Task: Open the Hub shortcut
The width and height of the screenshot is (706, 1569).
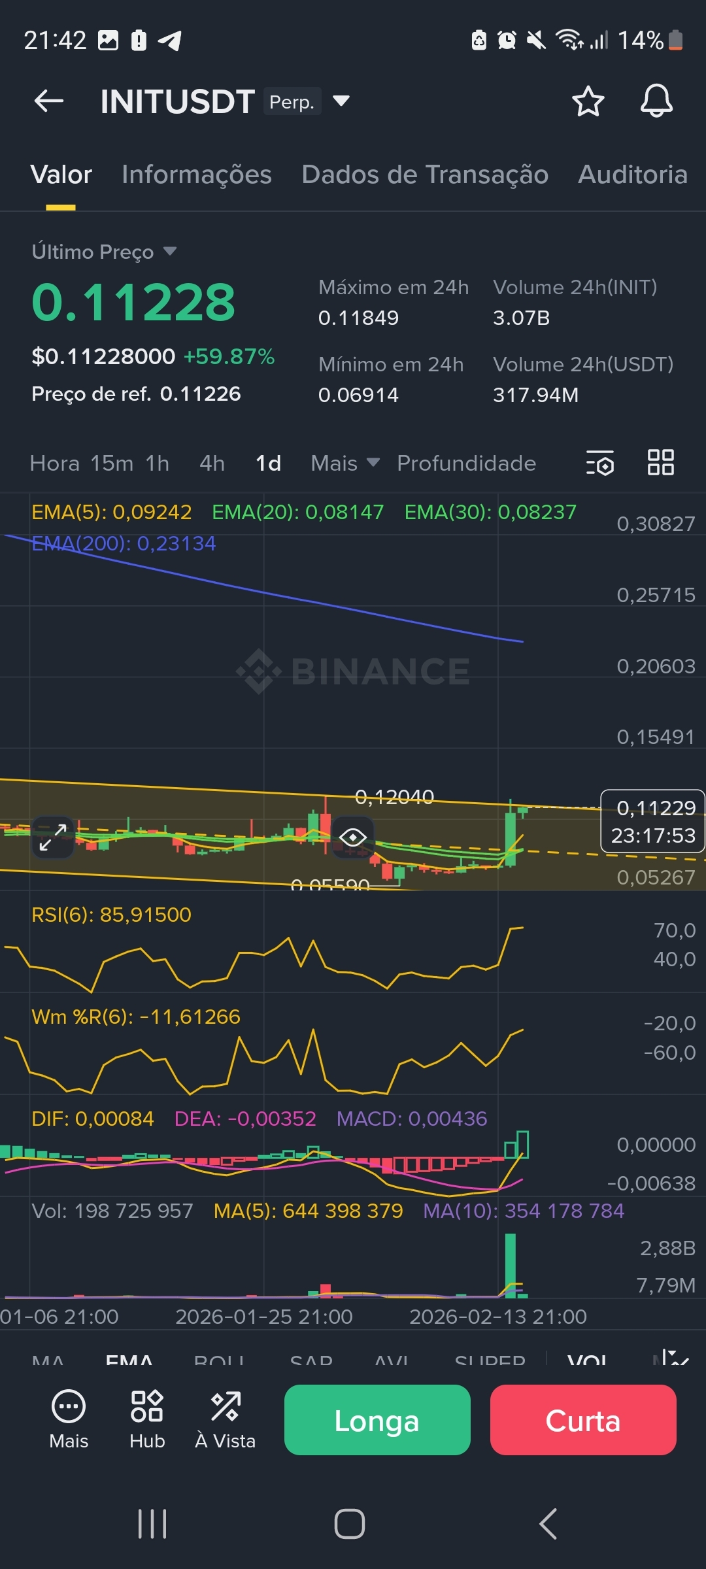Action: pyautogui.click(x=147, y=1419)
